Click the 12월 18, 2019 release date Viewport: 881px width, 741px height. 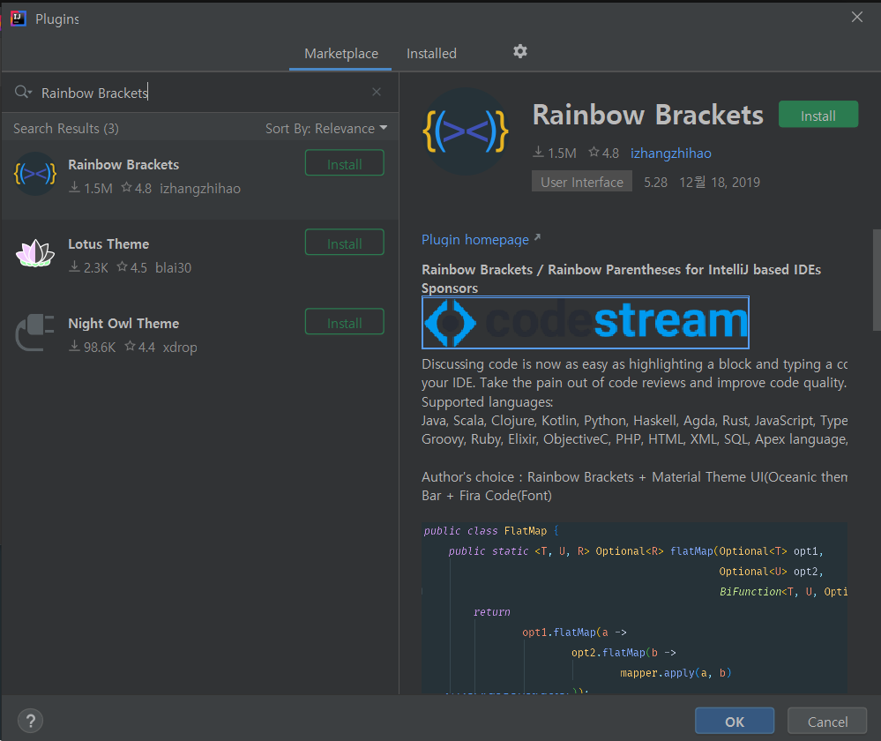click(720, 182)
